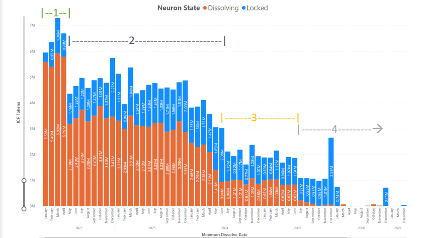423x238 pixels.
Task: Select the 3.87M Dissolving segment for October 2022
Action: (x=100, y=156)
